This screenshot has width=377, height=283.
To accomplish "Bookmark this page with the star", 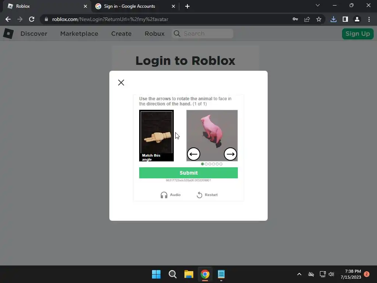I will click(319, 19).
